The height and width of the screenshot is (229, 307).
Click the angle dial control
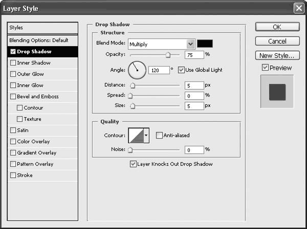pos(137,70)
